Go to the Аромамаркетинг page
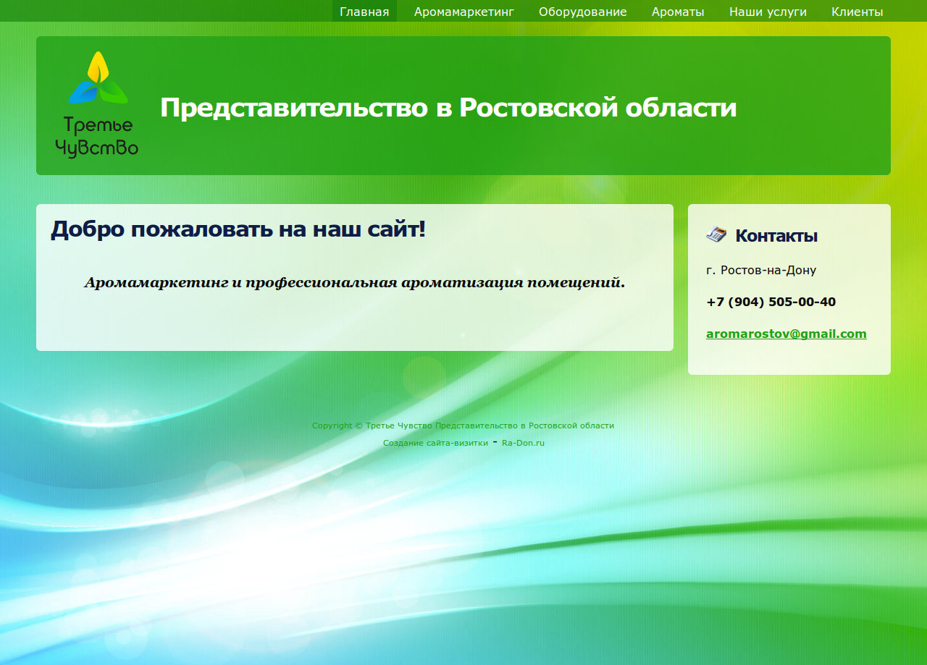 click(464, 12)
